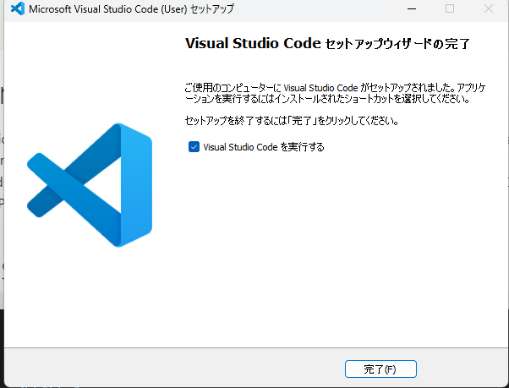Click the title bar text Microsoft Visual Studio Code (User) セットアップ
509x388 pixels.
(x=131, y=8)
